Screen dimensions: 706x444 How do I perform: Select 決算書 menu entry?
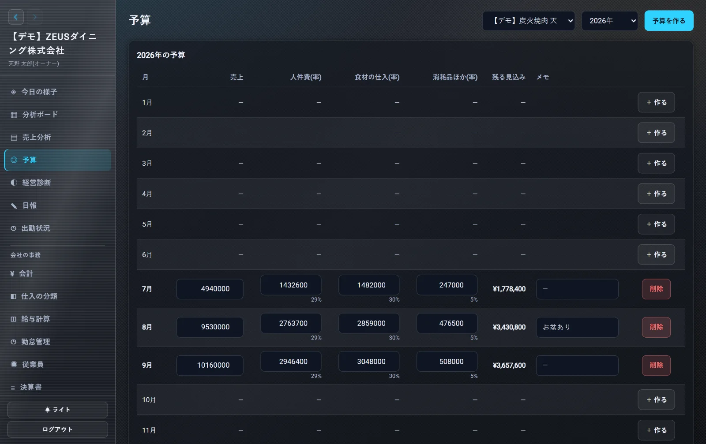tap(57, 387)
